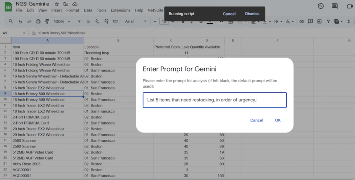Redo the last action
This screenshot has width=355, height=180.
[29, 22]
